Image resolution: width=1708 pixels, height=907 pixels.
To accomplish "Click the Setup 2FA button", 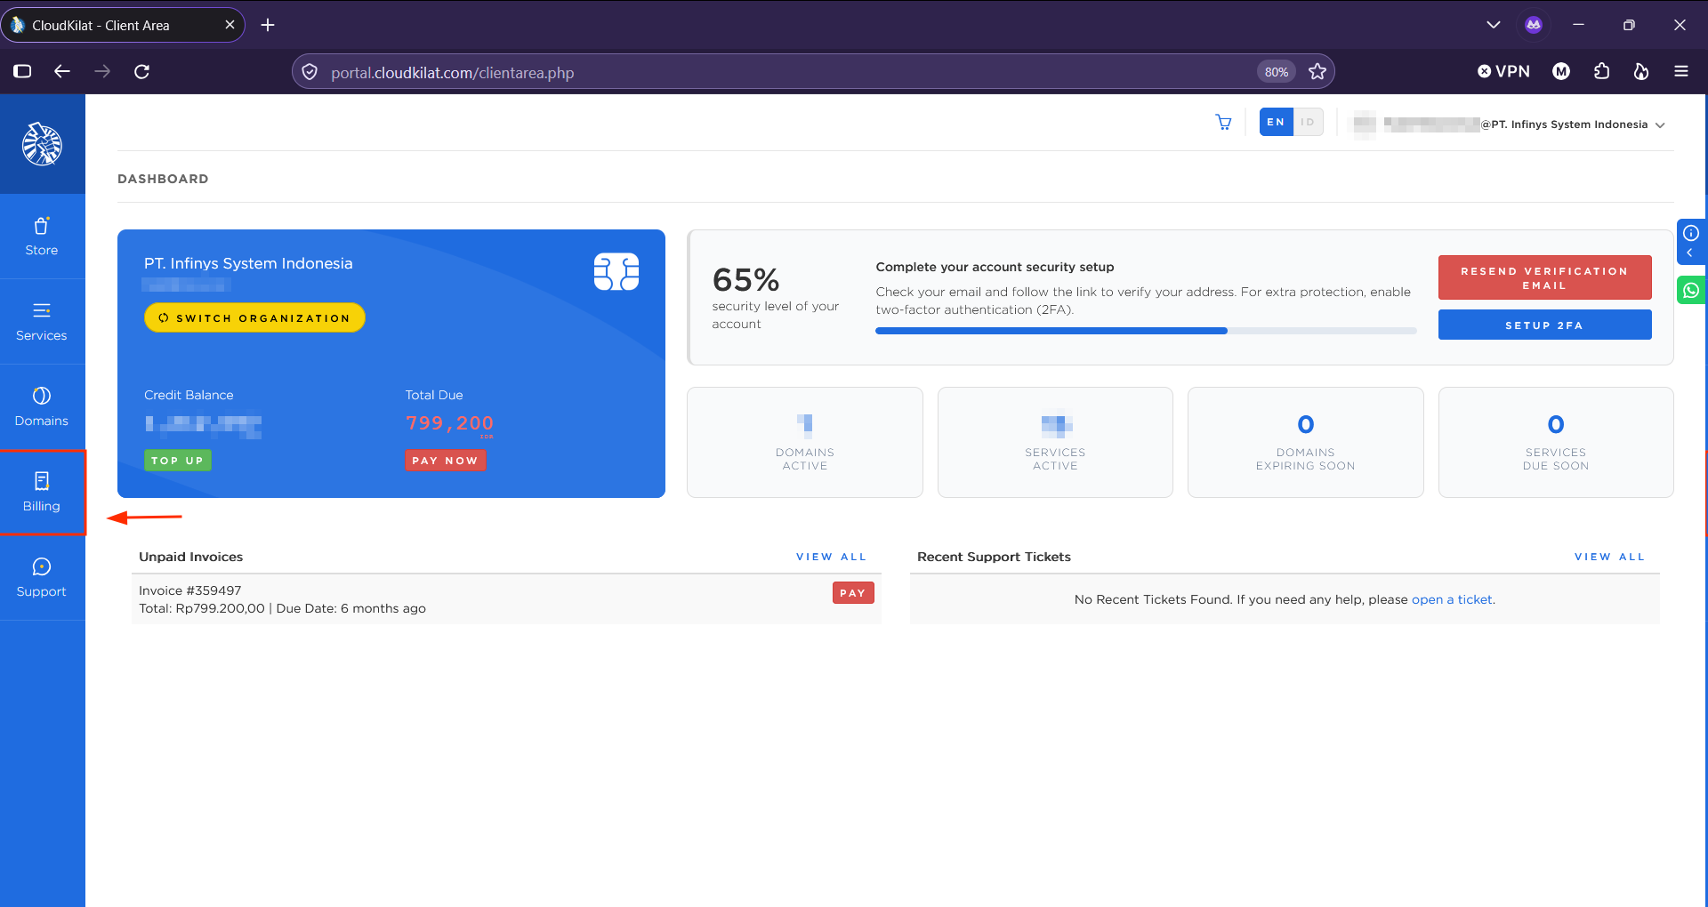I will point(1544,325).
